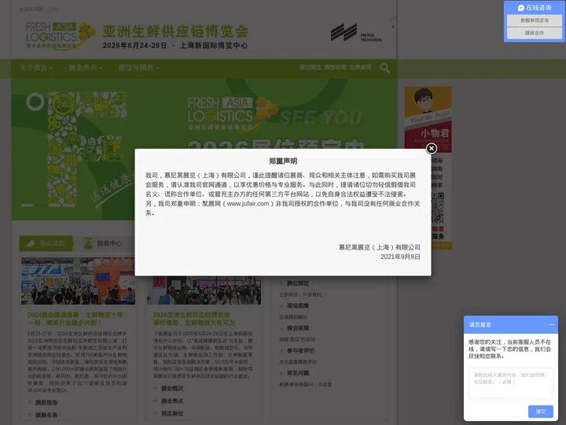Open the 参与者评价 link
This screenshot has height=425, width=566.
300,350
